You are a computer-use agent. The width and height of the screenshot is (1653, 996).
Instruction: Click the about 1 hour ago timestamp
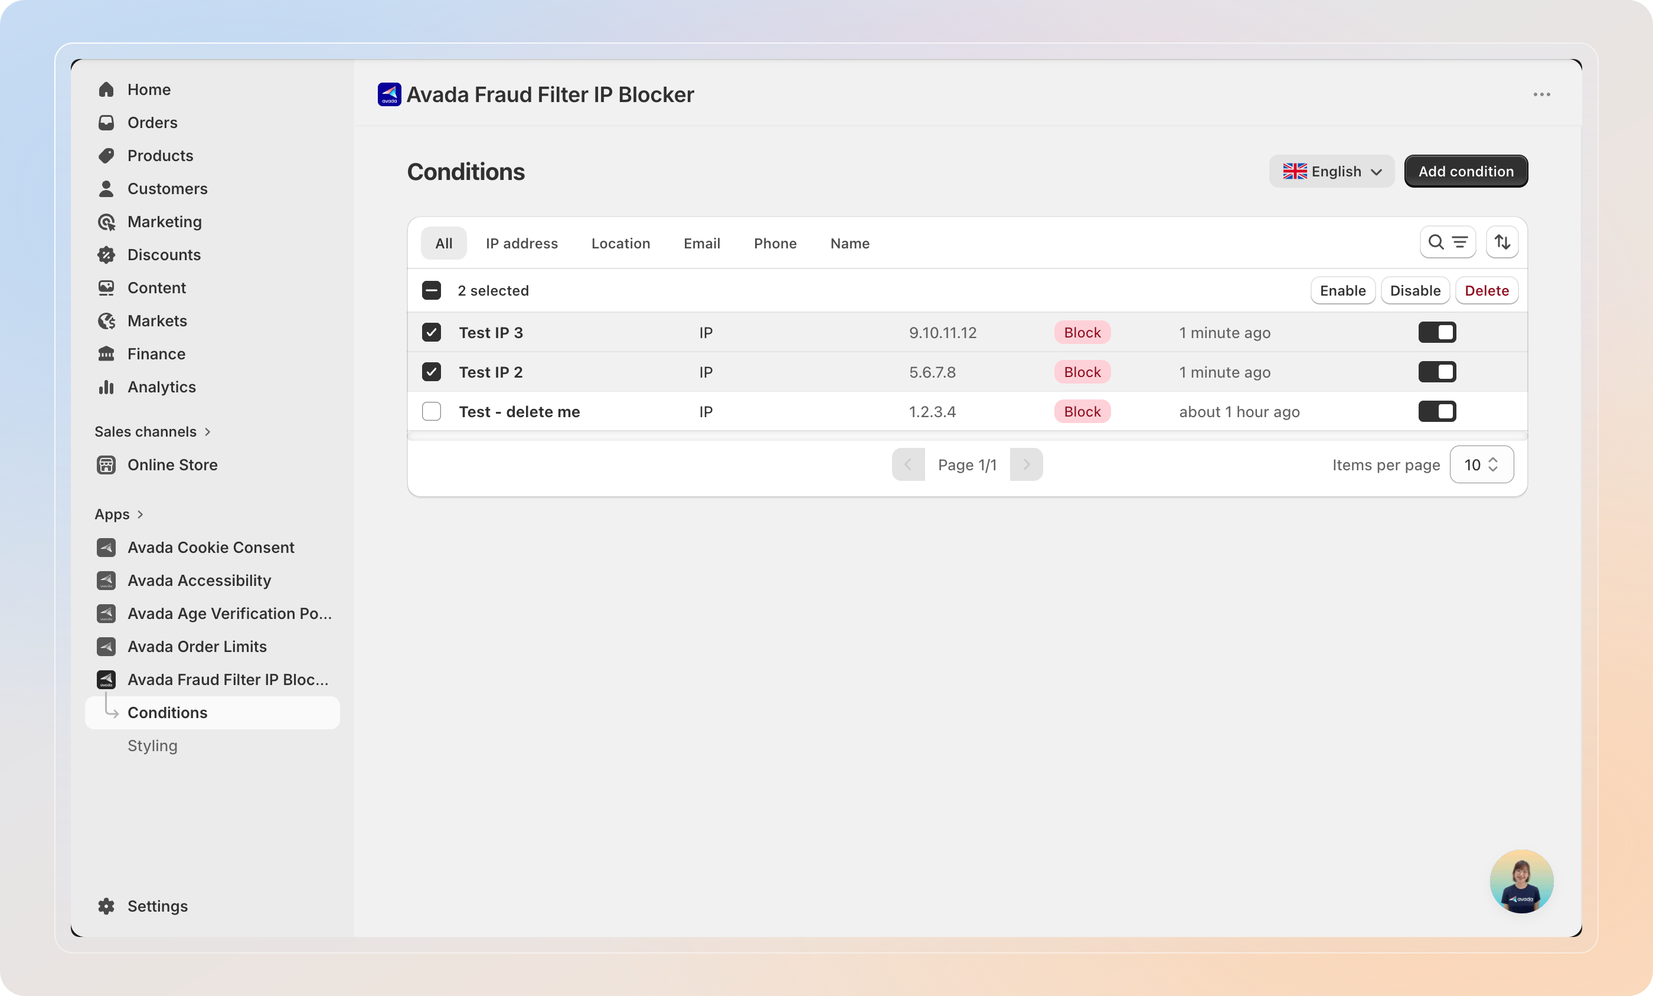coord(1239,412)
